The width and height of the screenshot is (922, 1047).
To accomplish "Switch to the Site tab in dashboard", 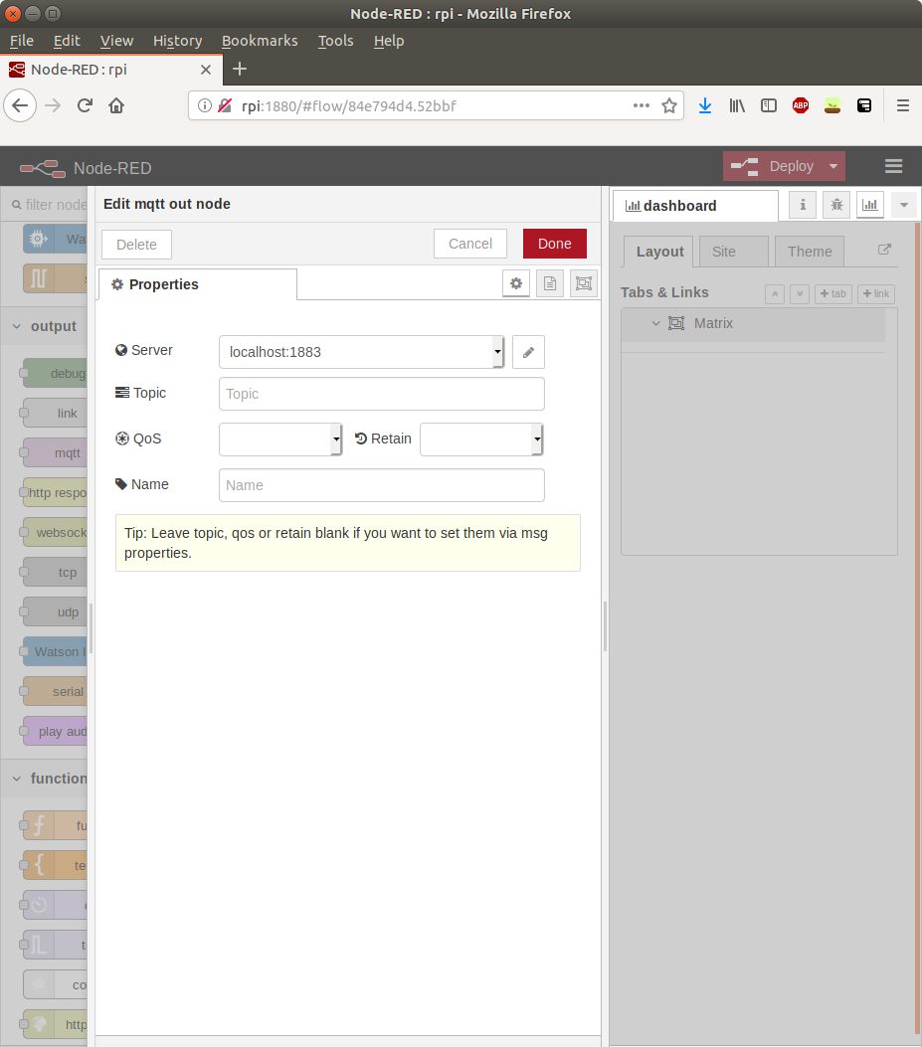I will pos(734,252).
